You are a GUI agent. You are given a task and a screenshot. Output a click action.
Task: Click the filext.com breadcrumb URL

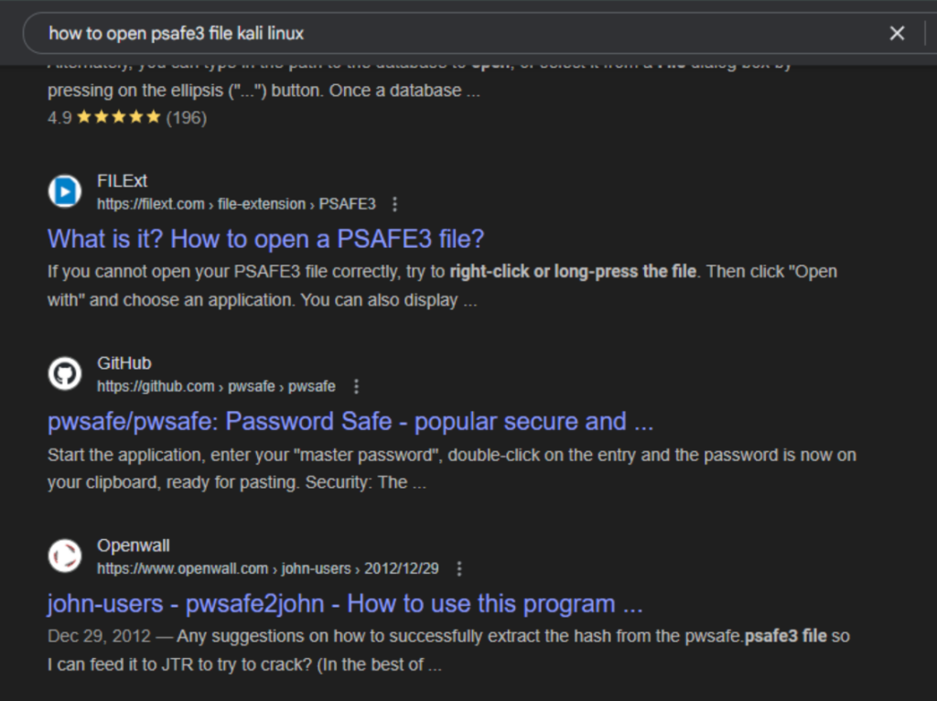[x=236, y=204]
